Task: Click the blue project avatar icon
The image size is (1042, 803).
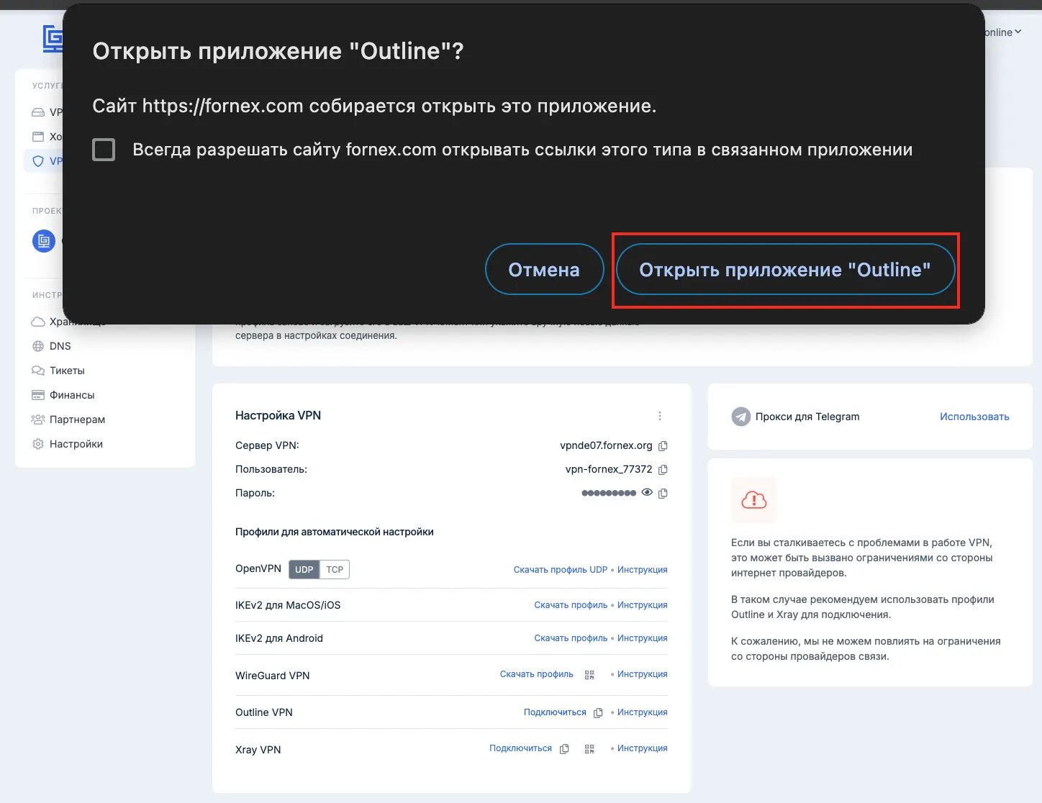Action: 44,241
